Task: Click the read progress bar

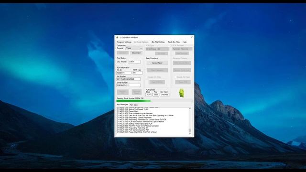Action: coord(154,101)
